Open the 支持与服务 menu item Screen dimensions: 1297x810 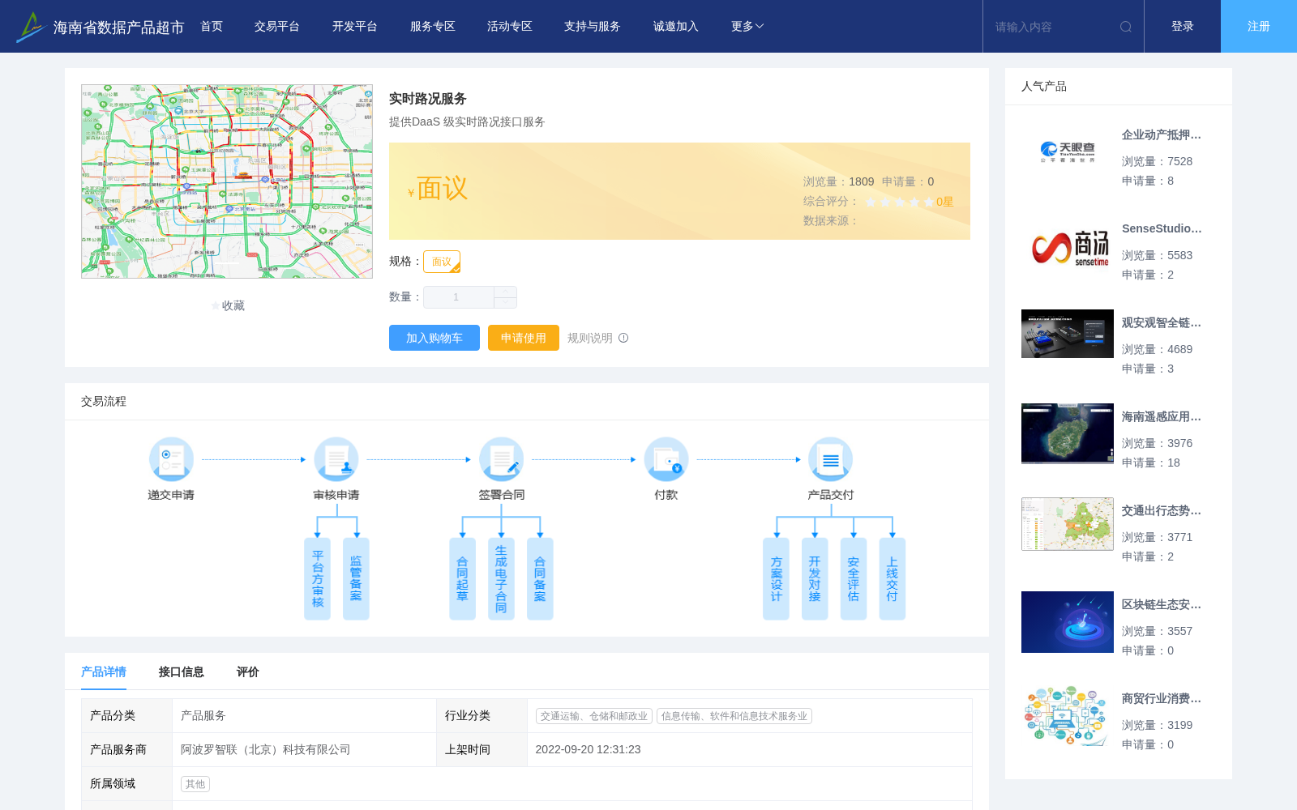point(593,27)
